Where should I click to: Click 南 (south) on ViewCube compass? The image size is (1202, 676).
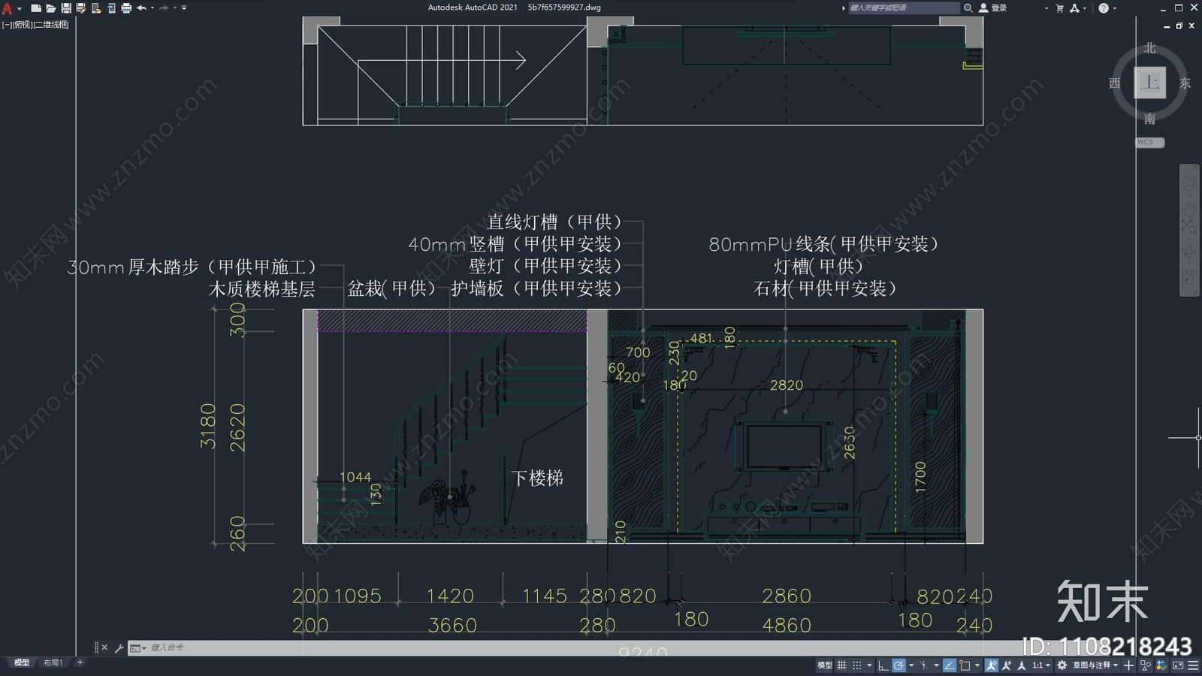(x=1150, y=119)
